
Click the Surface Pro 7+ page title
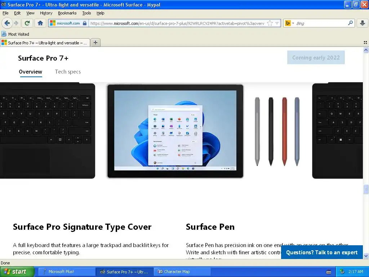pyautogui.click(x=43, y=58)
